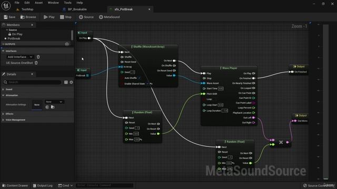This screenshot has width=337, height=189.
Task: Click Shuffle node On Next output pin
Action: click(x=174, y=61)
